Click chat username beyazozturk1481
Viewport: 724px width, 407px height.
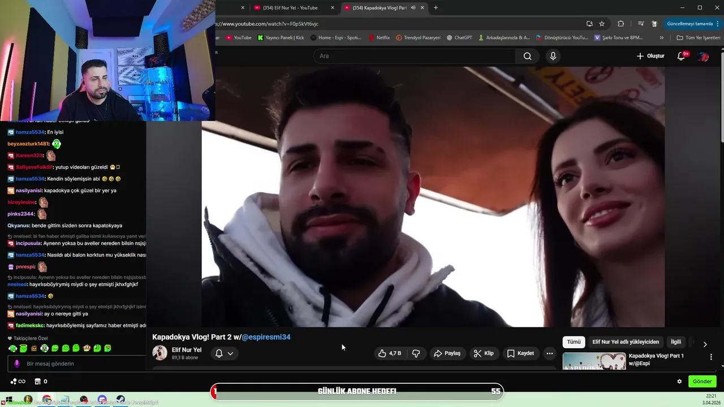point(28,144)
